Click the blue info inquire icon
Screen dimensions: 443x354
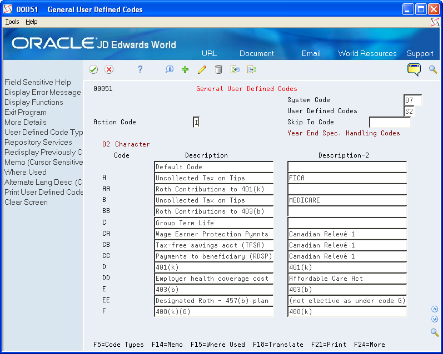coord(169,69)
